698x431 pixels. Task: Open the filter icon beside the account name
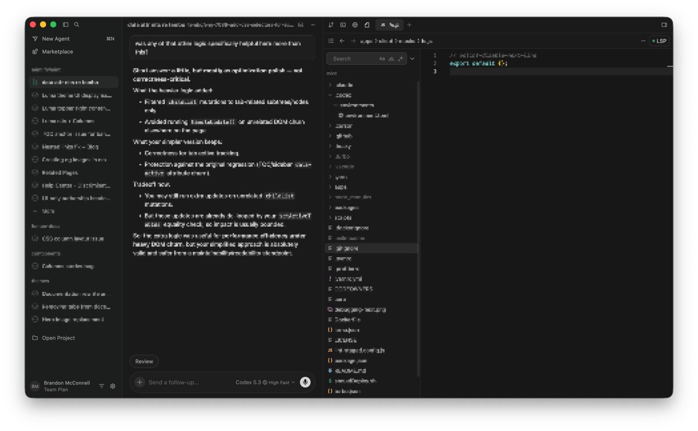click(102, 386)
